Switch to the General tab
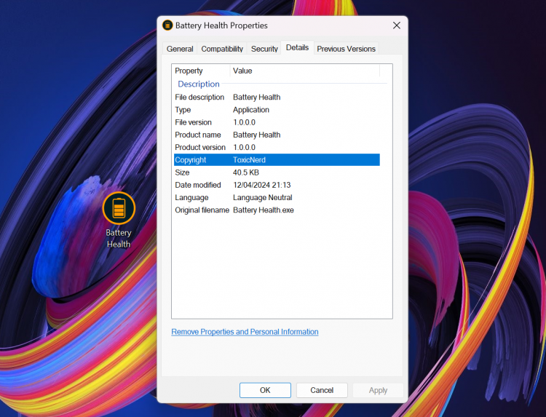 180,49
